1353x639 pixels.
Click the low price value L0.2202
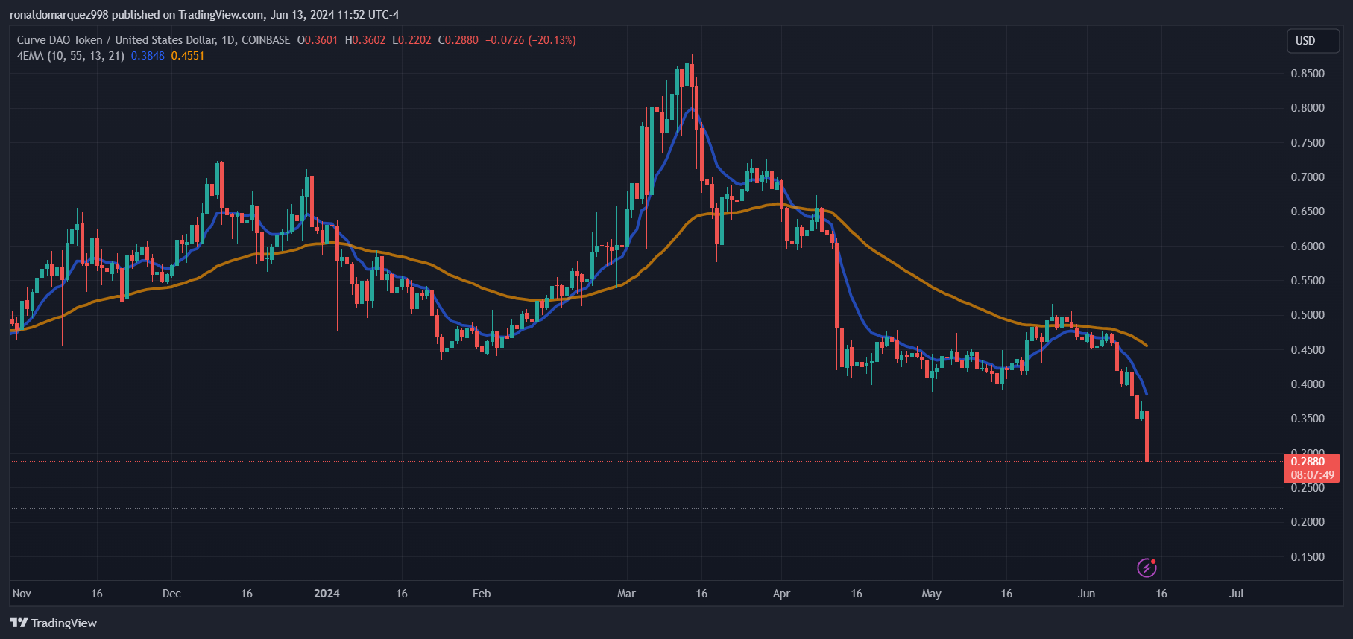pyautogui.click(x=412, y=40)
